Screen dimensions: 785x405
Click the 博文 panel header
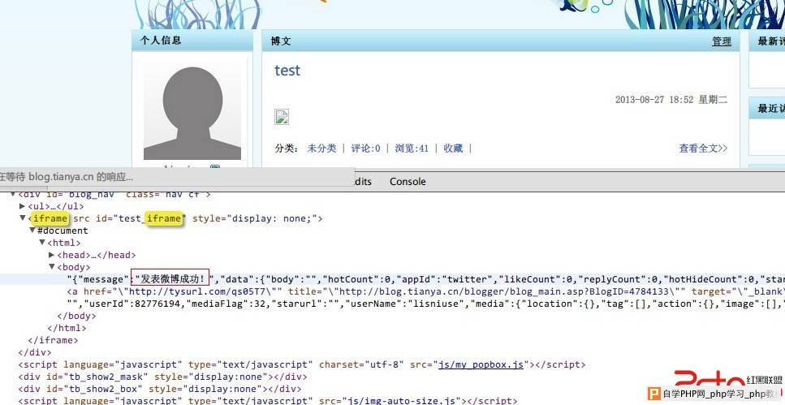pyautogui.click(x=500, y=41)
